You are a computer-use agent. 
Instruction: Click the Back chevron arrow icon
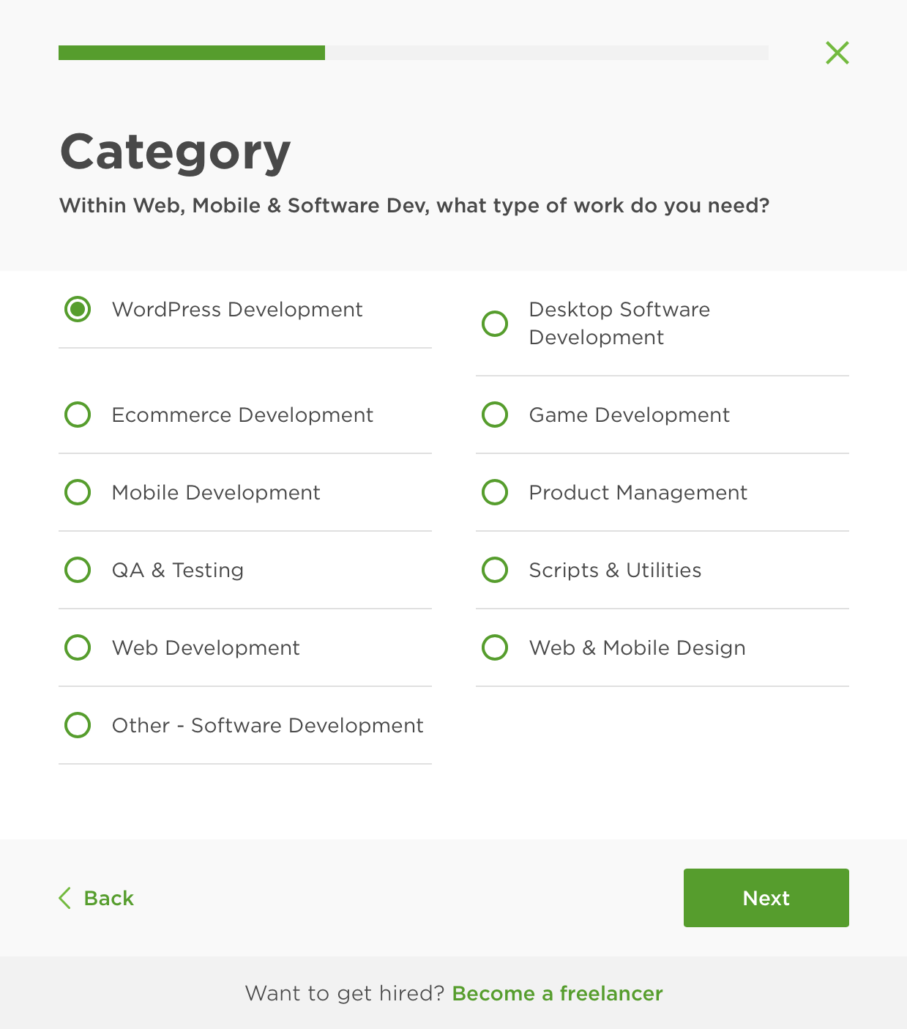(x=65, y=898)
